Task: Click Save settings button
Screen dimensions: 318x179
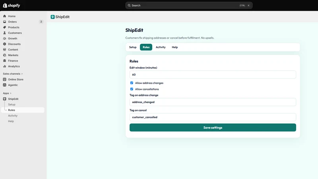Action: pyautogui.click(x=213, y=127)
